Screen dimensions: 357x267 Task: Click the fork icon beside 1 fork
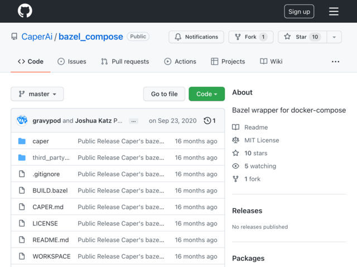coord(235,179)
